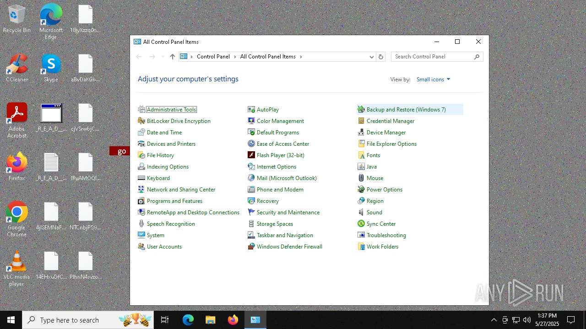
Task: Open the Internet Options icon
Action: tap(251, 167)
